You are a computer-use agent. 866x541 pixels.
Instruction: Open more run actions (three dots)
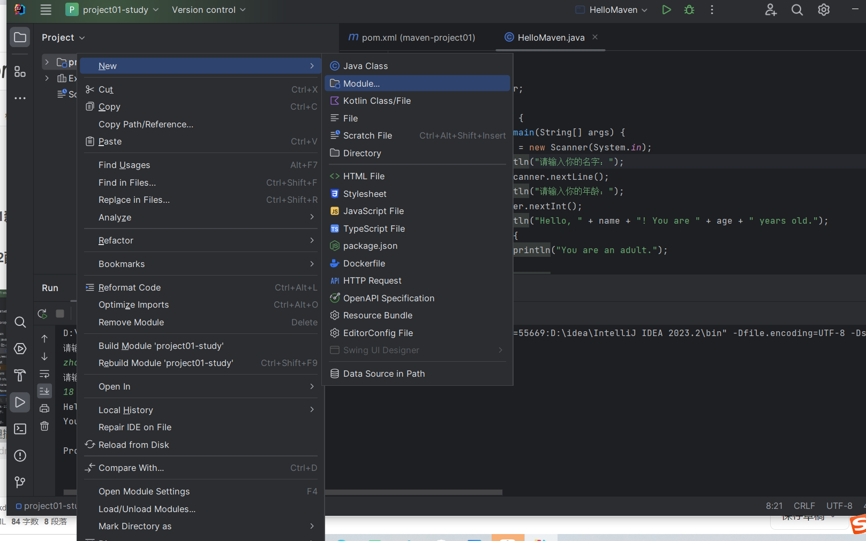(712, 10)
